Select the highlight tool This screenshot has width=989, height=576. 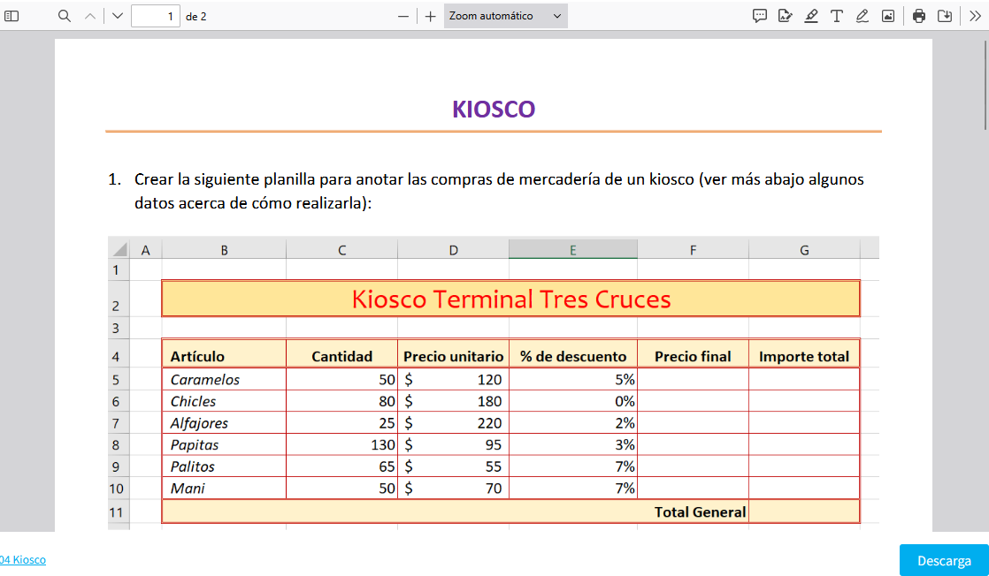[810, 16]
